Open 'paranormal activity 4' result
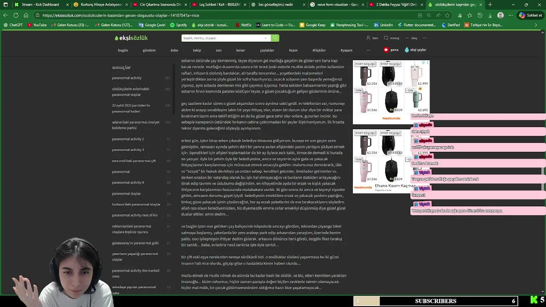The image size is (546, 307). pos(128,182)
